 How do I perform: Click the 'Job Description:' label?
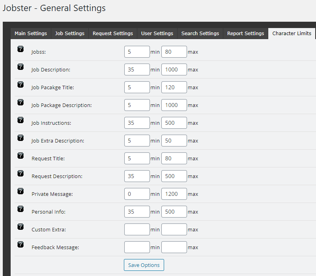(51, 70)
